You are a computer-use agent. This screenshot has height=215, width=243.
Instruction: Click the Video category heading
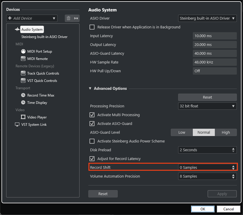pyautogui.click(x=20, y=110)
